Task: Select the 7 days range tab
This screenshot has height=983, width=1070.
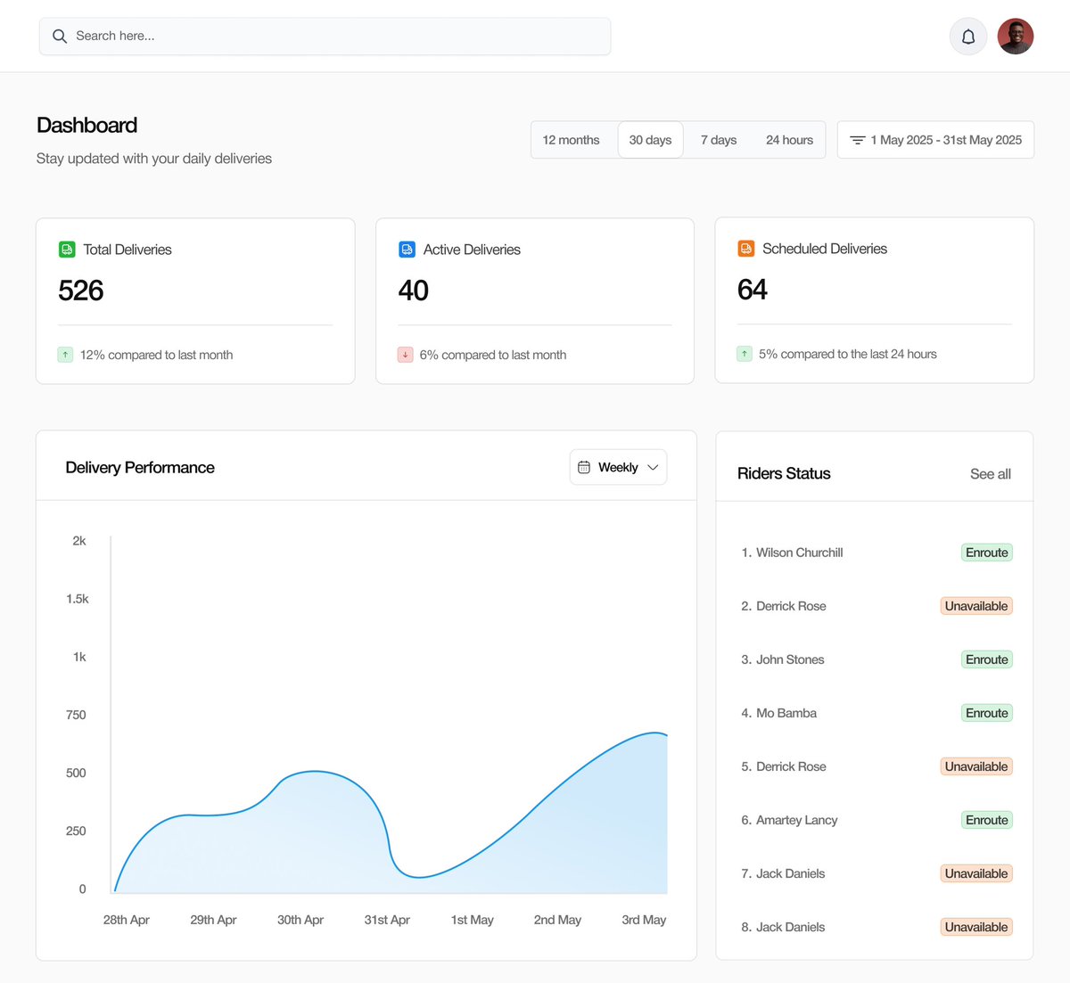Action: (x=719, y=140)
